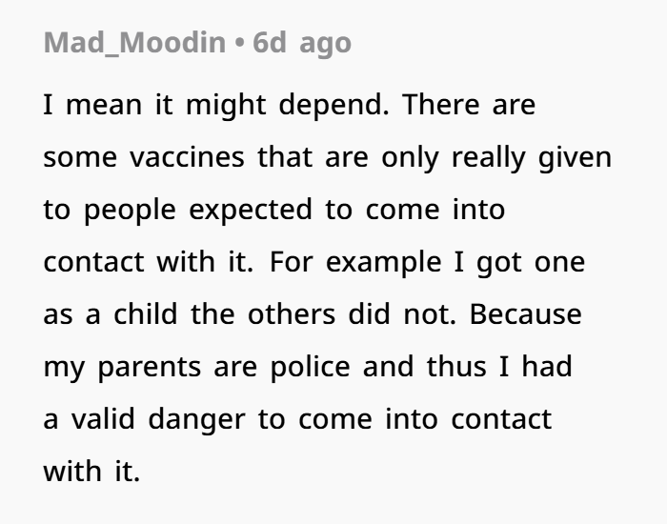Click the word 'parents' in the comment

150,366
